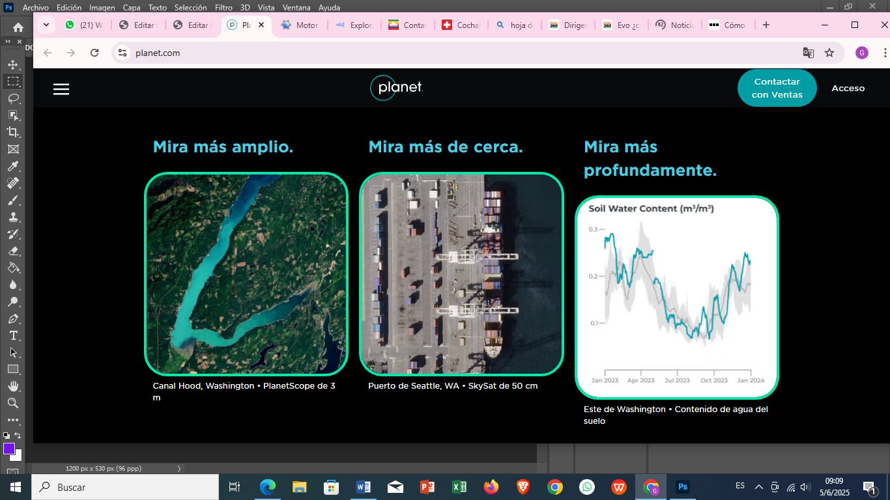The height and width of the screenshot is (500, 890).
Task: Switch to the WhatsApp browser tab
Action: [83, 25]
